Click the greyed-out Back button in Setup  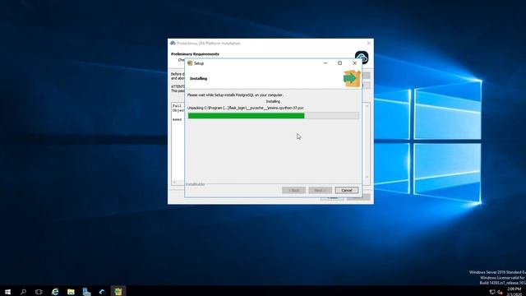pyautogui.click(x=294, y=190)
